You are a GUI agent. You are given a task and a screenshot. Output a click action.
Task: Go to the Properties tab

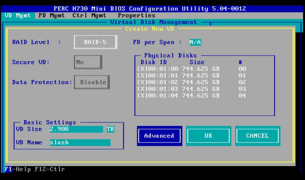(137, 15)
